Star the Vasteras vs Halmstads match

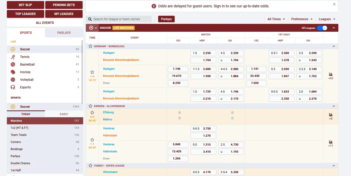tap(92, 140)
